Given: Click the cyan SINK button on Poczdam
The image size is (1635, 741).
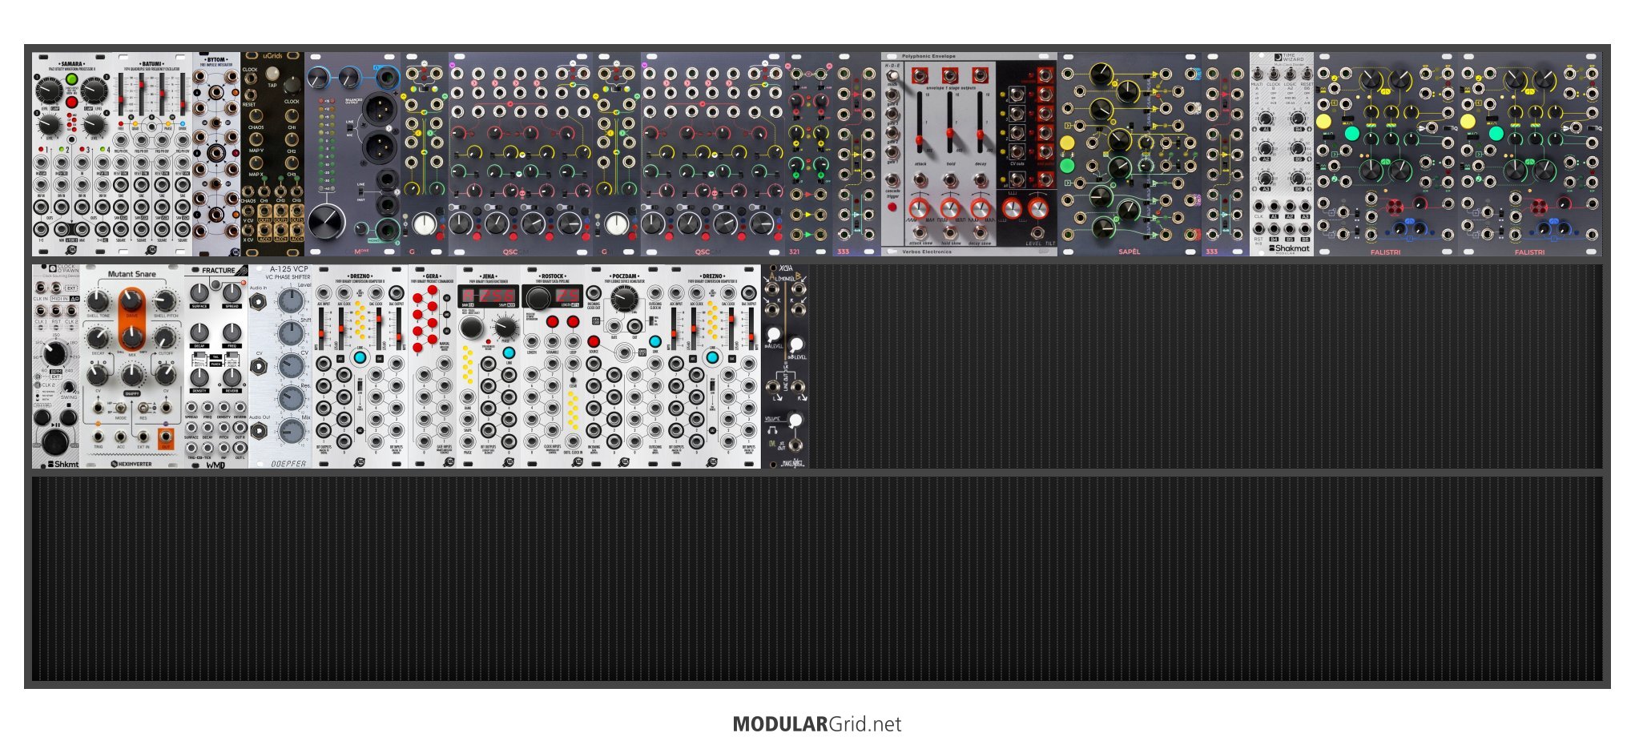Looking at the screenshot, I should point(655,341).
